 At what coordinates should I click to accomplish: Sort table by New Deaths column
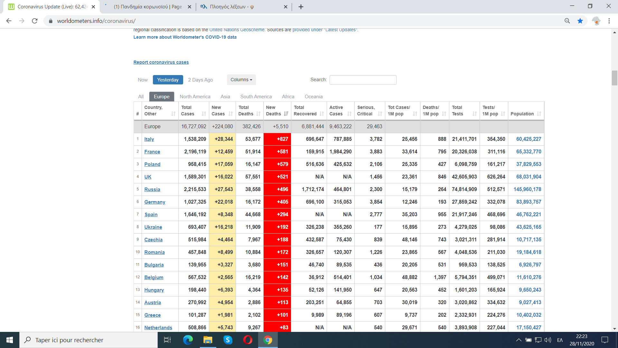pyautogui.click(x=277, y=111)
